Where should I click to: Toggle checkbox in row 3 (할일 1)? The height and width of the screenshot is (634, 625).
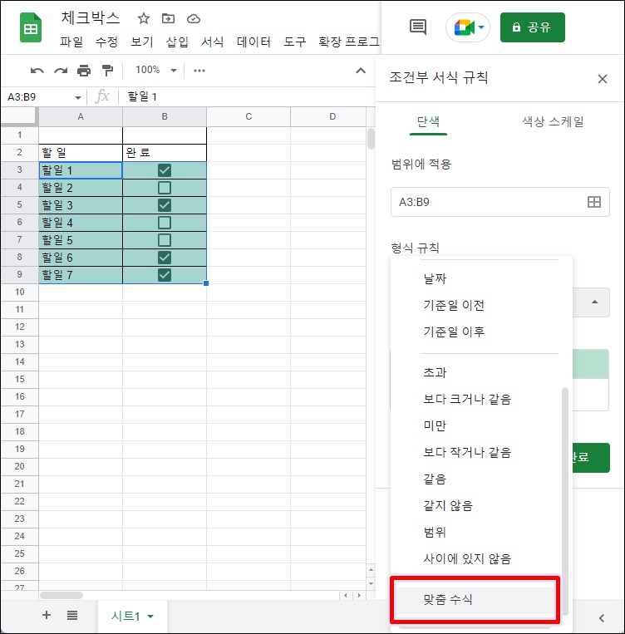pyautogui.click(x=165, y=170)
